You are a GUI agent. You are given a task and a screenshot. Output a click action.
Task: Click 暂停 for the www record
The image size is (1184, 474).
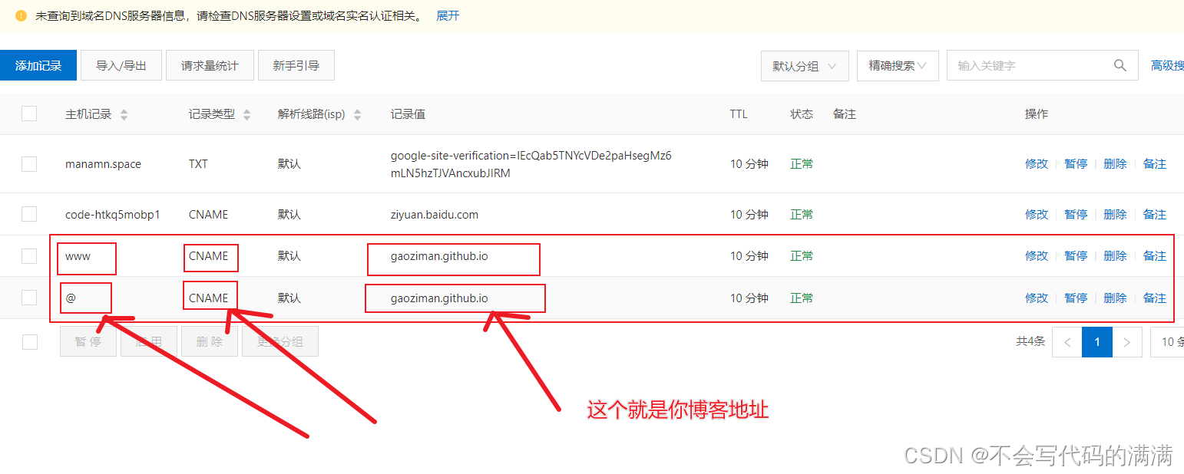click(1076, 256)
